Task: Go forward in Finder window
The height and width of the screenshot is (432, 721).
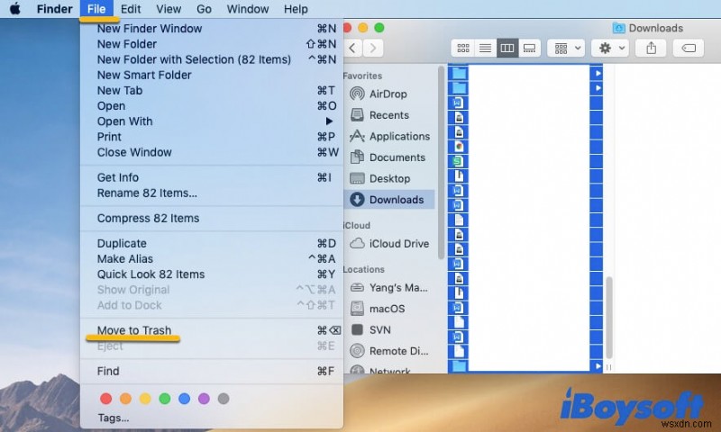Action: point(373,49)
